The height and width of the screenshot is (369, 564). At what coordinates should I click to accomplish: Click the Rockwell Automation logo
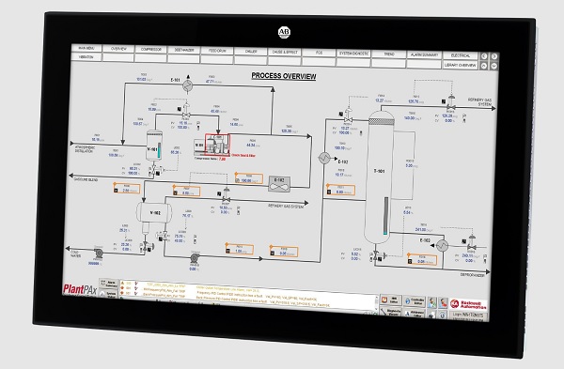(x=469, y=305)
